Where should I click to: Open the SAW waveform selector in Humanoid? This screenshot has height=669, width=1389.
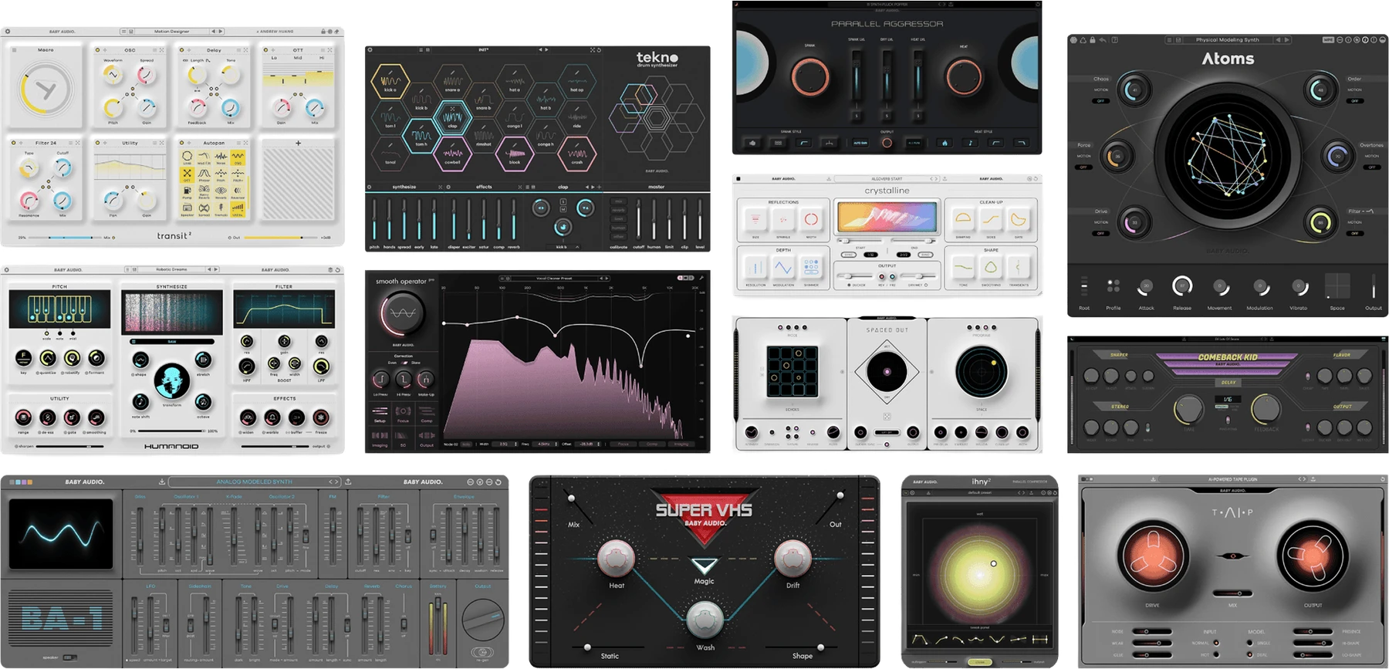point(171,341)
